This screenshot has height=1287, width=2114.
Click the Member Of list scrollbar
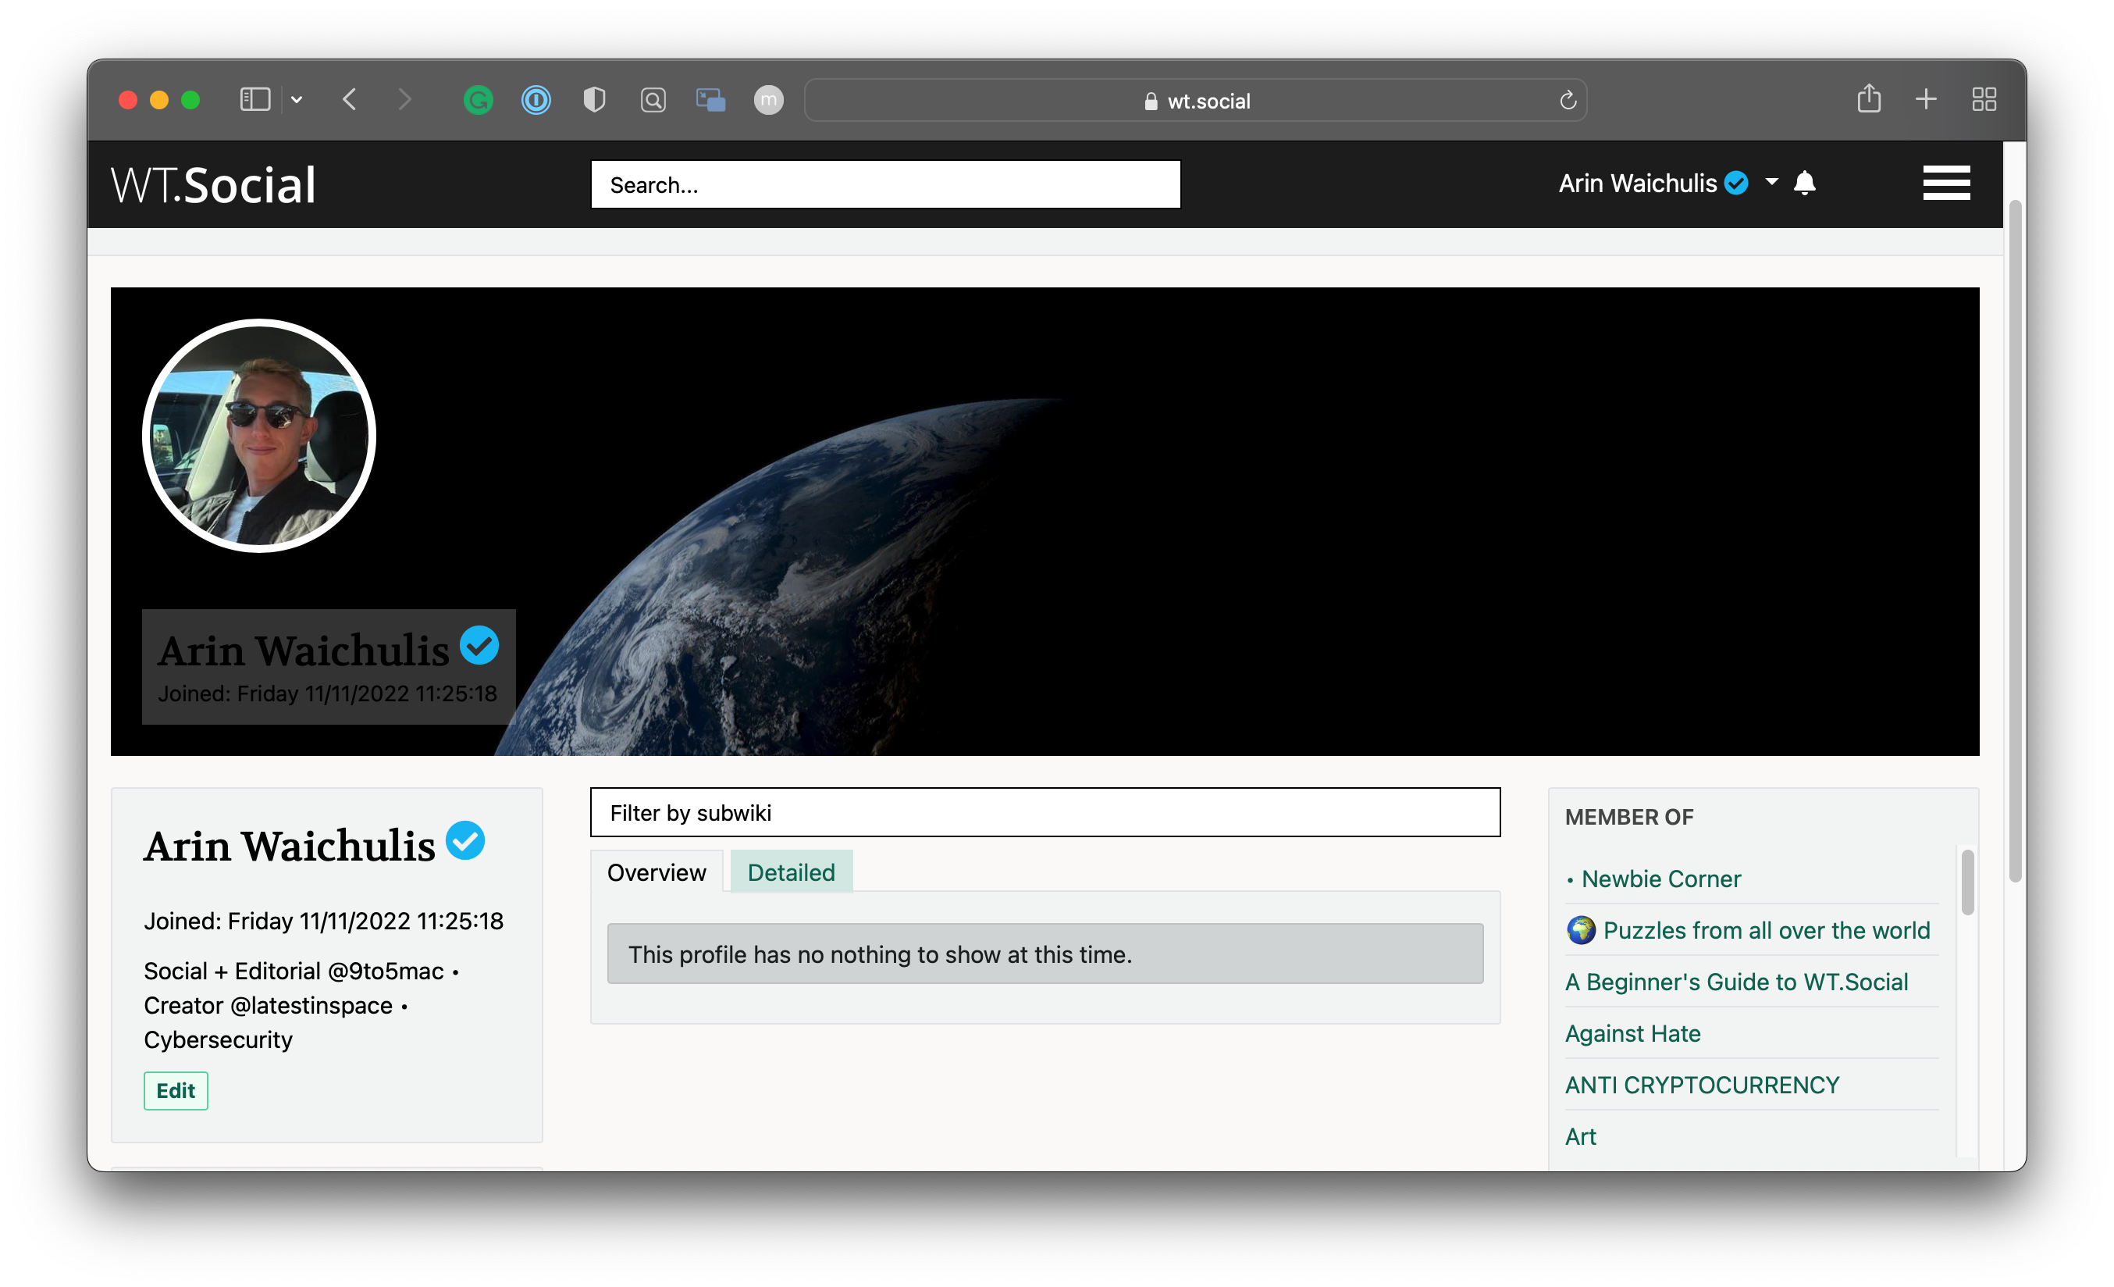pos(1967,882)
